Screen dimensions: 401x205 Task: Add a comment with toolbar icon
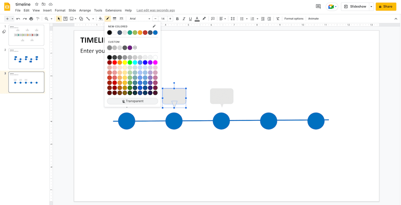[x=213, y=19]
